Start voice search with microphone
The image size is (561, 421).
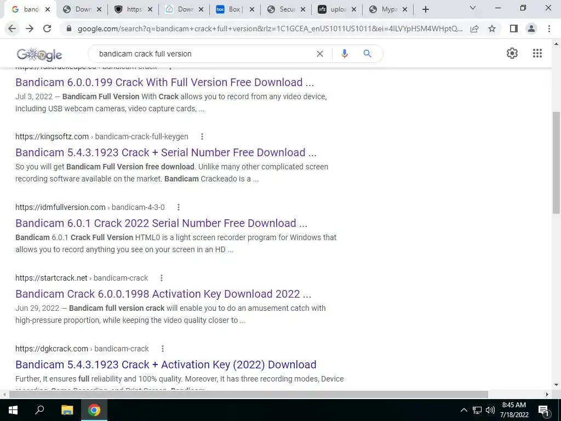pyautogui.click(x=344, y=54)
